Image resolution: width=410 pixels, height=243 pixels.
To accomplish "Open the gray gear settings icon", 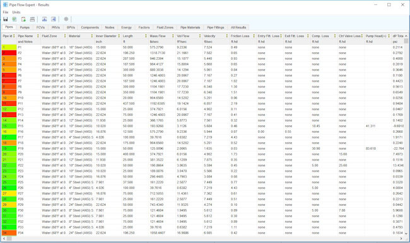I will tap(66, 19).
